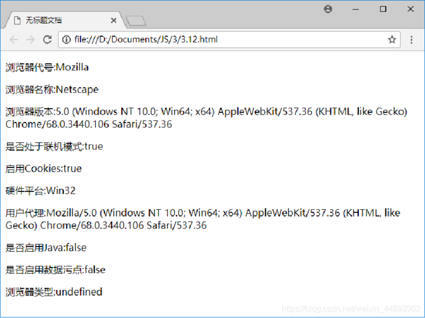This screenshot has width=425, height=318.
Task: Click the text 是否启用Java:false
Action: click(x=46, y=248)
